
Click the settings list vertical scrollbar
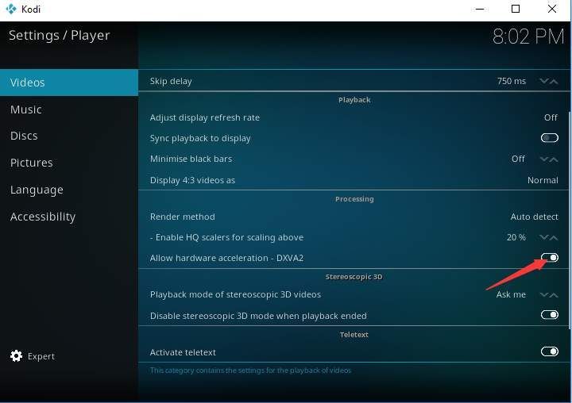point(570,219)
